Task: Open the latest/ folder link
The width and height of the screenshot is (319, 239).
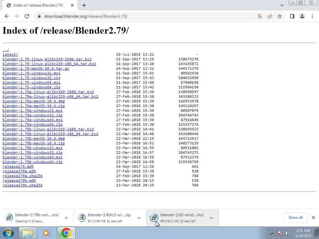Action: click(x=10, y=54)
